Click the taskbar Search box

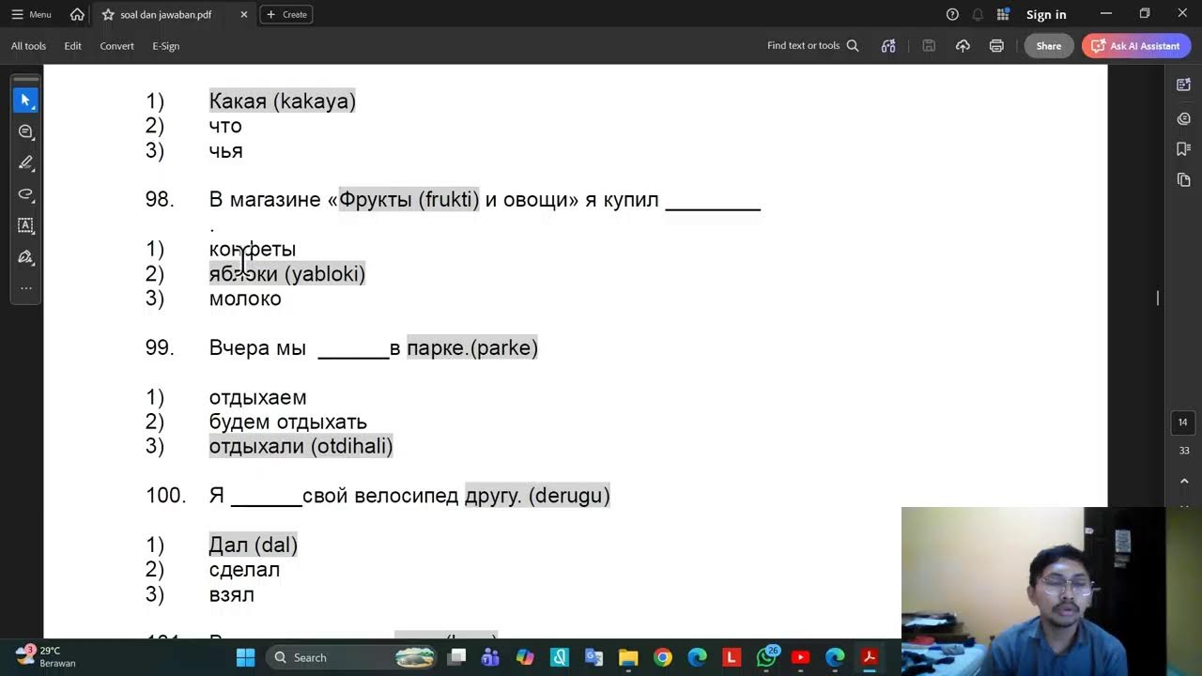coord(352,657)
